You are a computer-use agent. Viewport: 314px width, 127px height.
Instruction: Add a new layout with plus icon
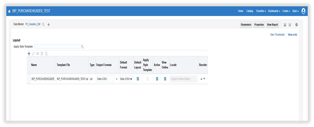[x=29, y=53]
